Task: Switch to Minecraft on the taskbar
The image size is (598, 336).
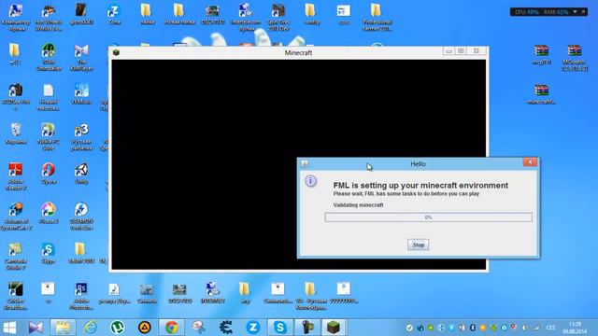Action: 334,328
